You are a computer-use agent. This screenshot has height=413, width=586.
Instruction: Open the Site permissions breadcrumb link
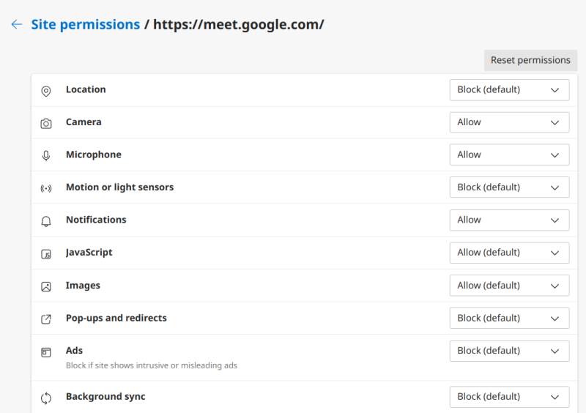(x=86, y=24)
